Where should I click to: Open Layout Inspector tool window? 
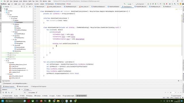tap(176, 96)
